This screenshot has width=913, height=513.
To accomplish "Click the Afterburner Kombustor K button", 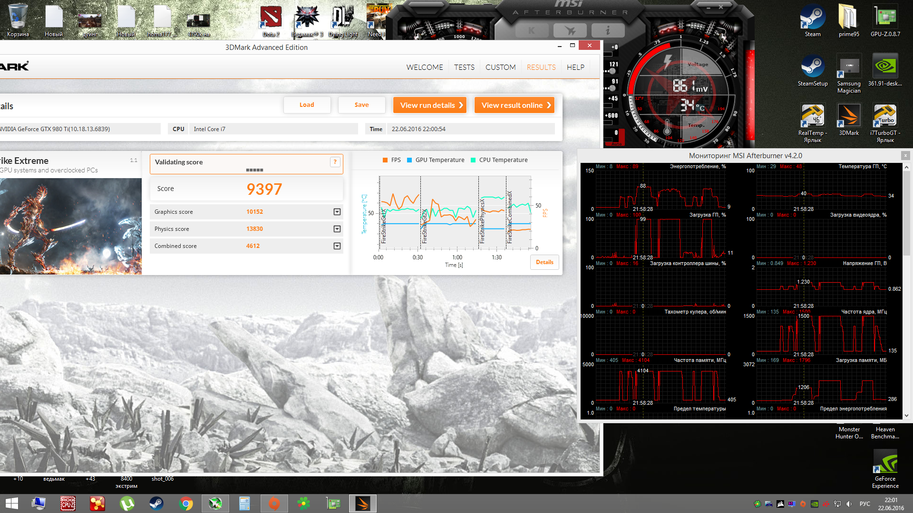I will point(532,31).
